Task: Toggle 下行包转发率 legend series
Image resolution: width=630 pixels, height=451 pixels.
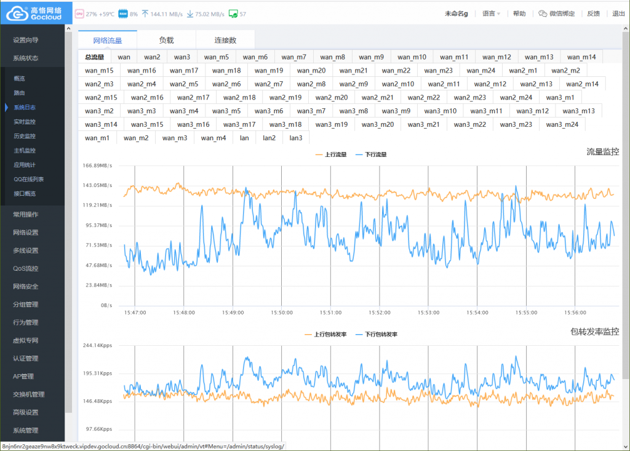Action: tap(377, 335)
